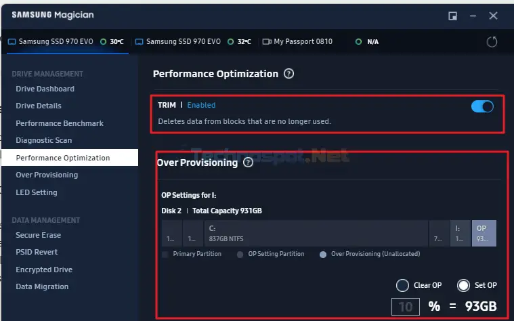Screen dimensions: 514x321
Task: Go to PSID Revert
Action: coord(37,252)
